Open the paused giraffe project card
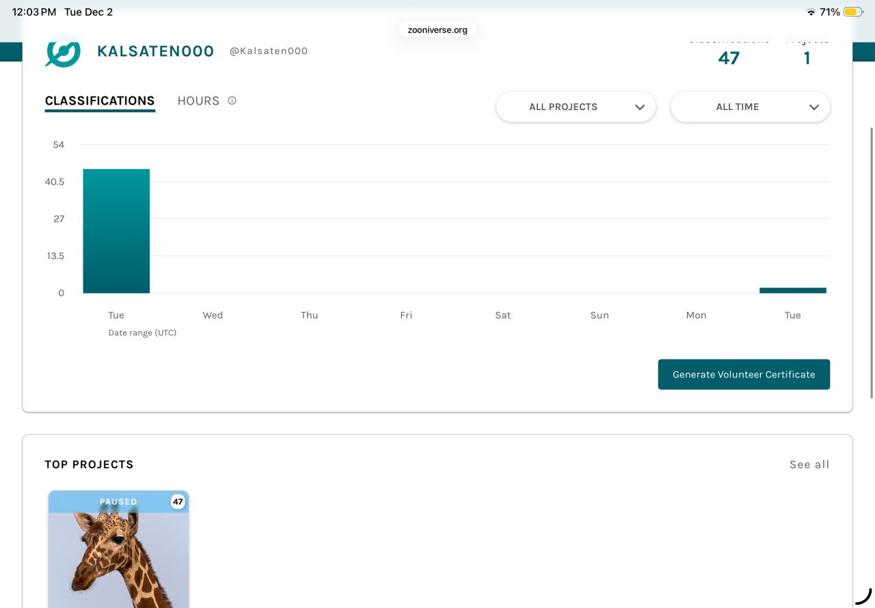The height and width of the screenshot is (608, 875). 118,549
